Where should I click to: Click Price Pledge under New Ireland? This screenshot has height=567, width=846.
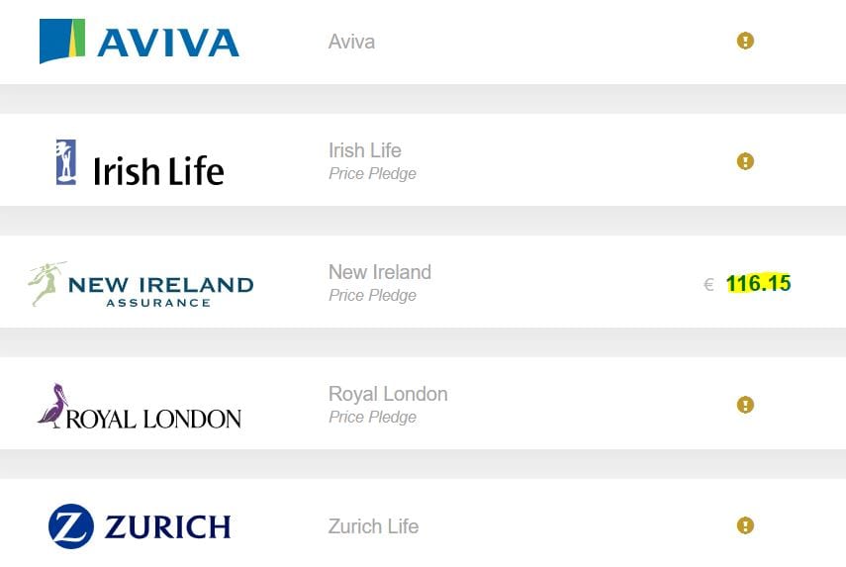372,296
